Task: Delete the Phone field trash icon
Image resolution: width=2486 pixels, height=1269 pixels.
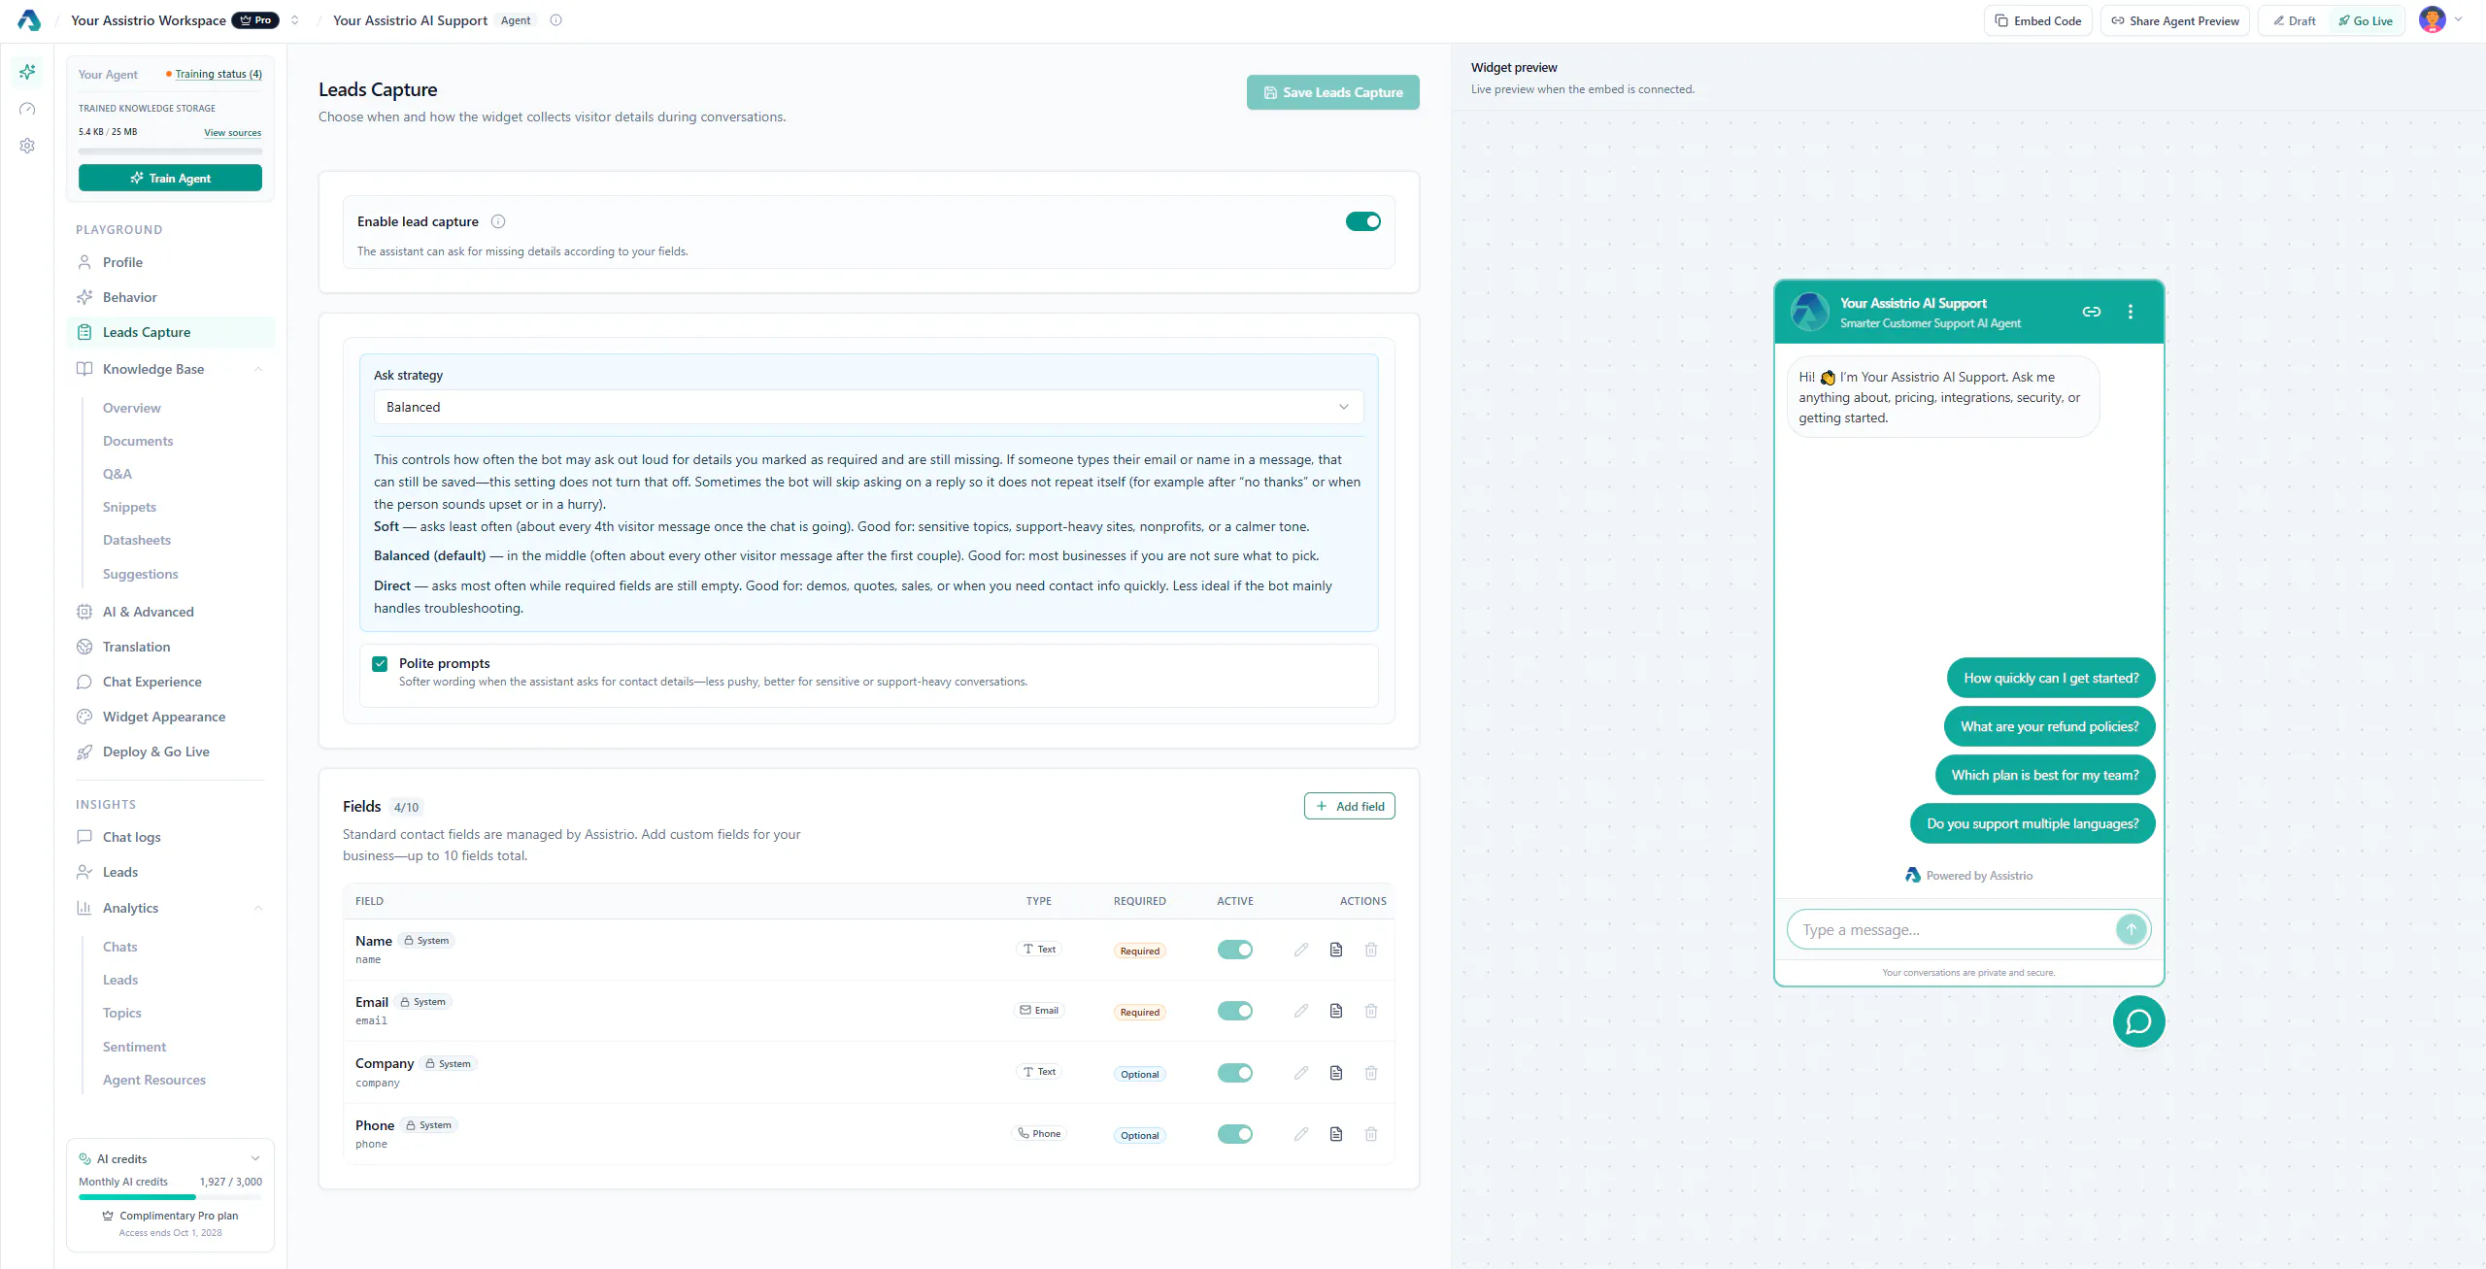Action: pos(1371,1134)
